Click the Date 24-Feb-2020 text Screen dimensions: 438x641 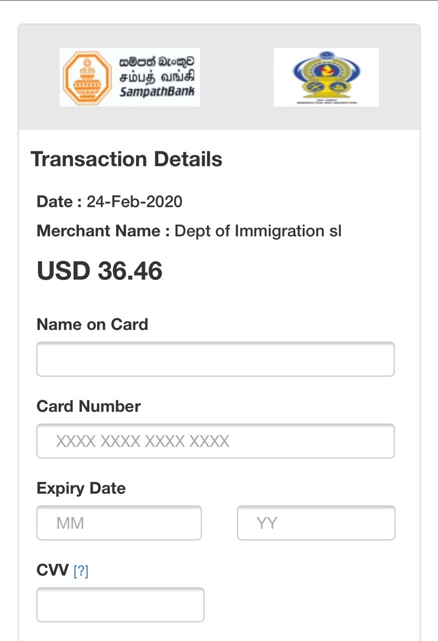(x=109, y=202)
